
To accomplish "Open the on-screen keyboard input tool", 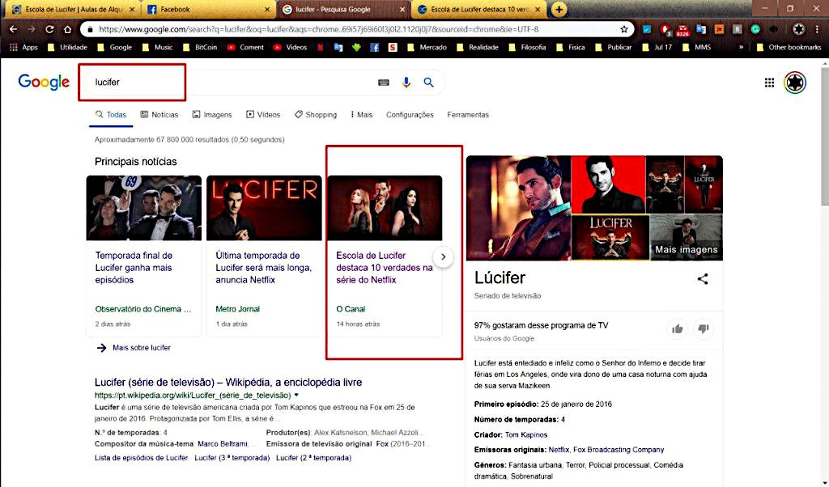I will [x=384, y=83].
